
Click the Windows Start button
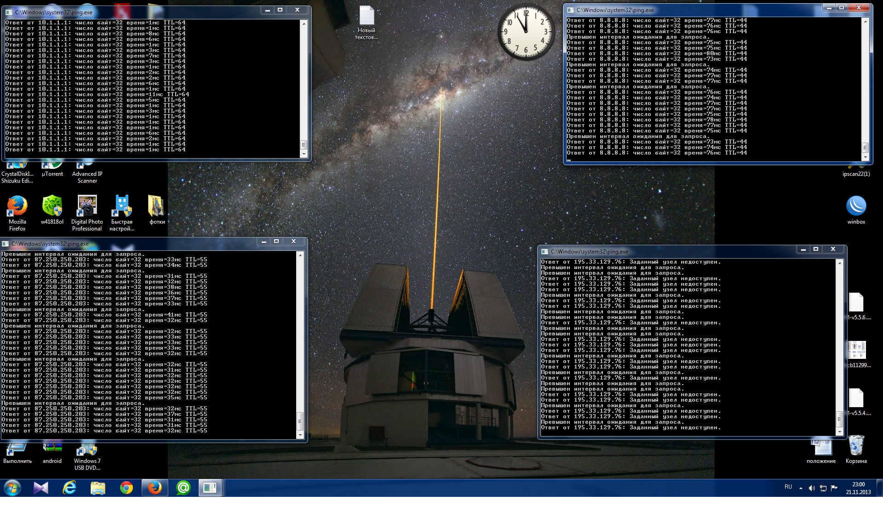tap(12, 488)
